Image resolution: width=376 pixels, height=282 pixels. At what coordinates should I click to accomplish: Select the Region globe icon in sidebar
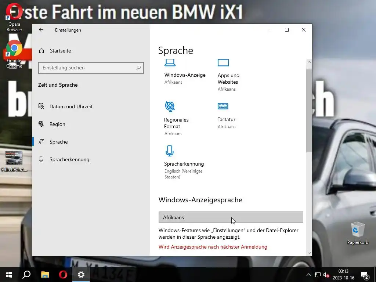pyautogui.click(x=41, y=124)
